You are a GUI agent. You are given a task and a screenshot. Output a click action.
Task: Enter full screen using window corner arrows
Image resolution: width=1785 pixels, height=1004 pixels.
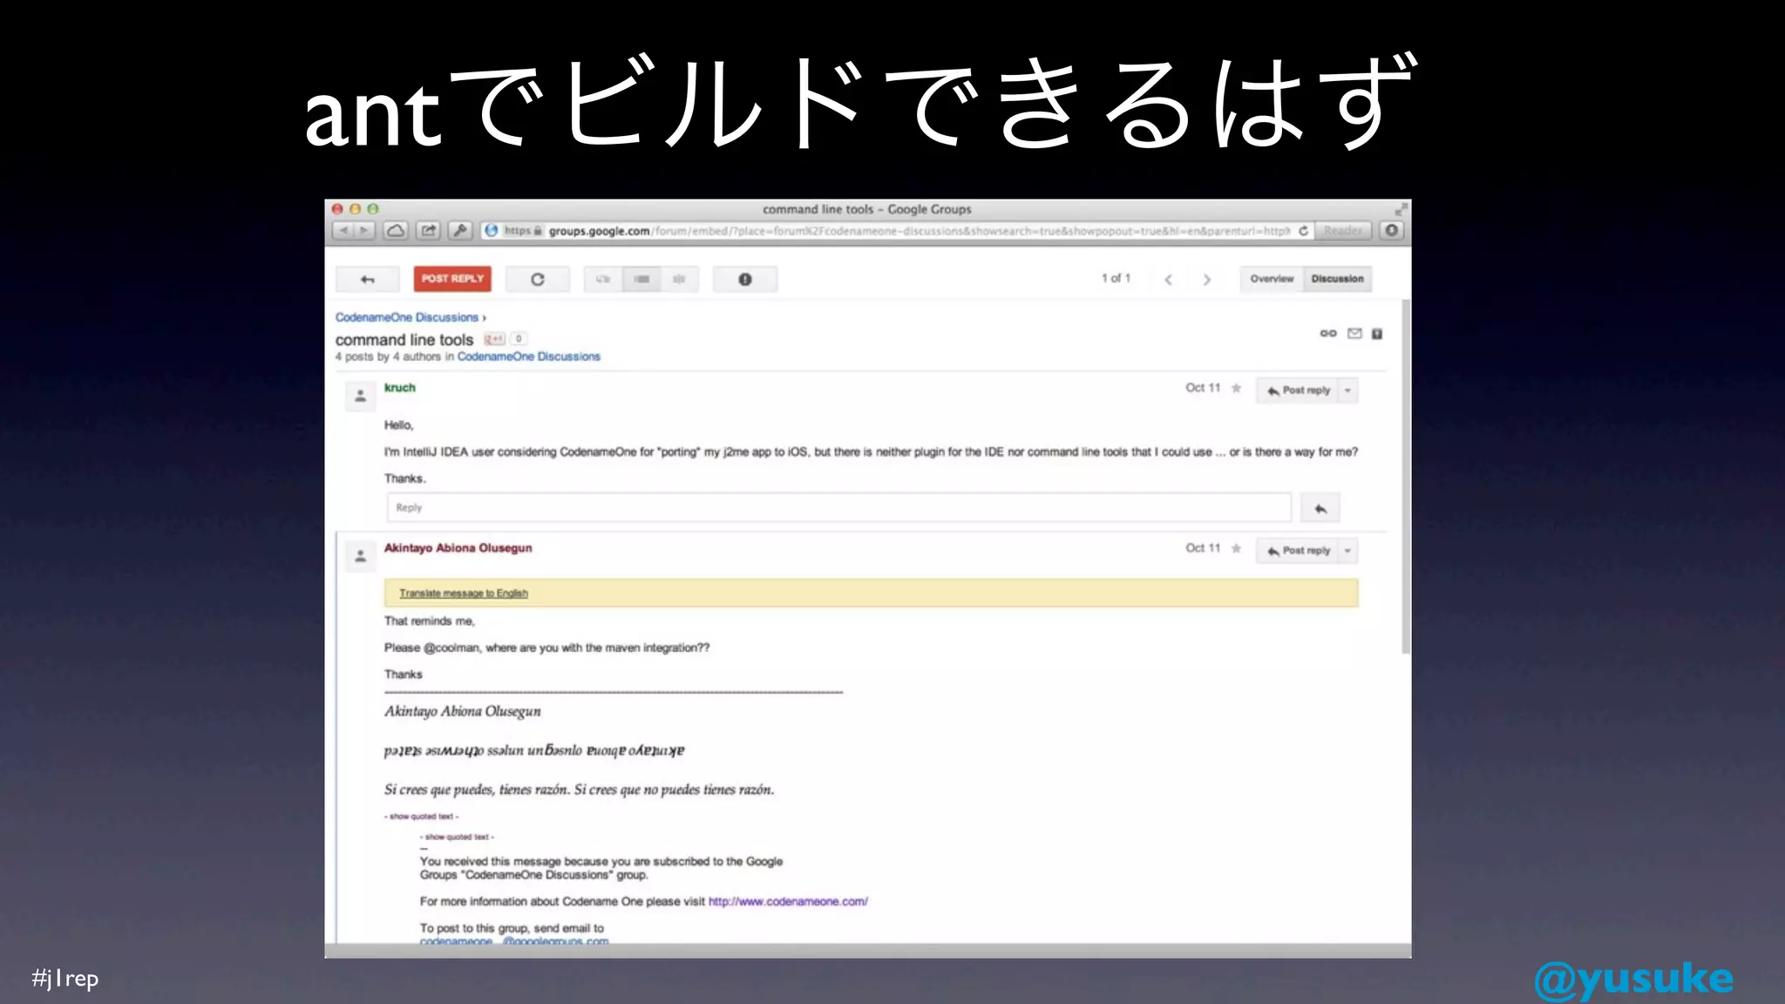point(1401,209)
